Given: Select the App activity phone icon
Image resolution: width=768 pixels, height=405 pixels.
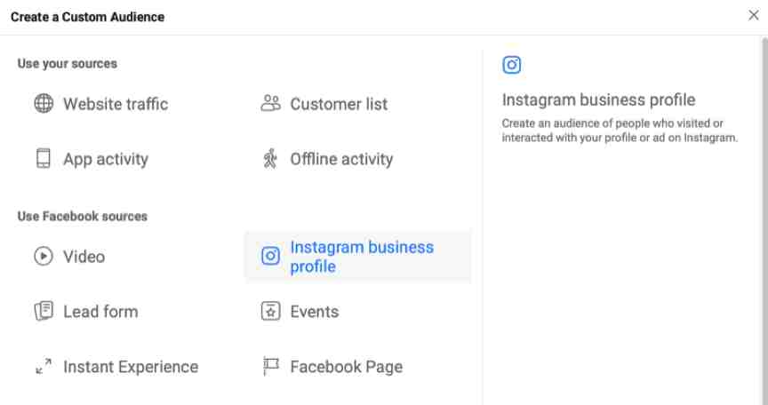Looking at the screenshot, I should (x=44, y=158).
